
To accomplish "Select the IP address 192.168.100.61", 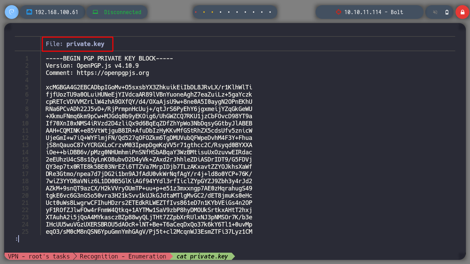I will pos(57,12).
